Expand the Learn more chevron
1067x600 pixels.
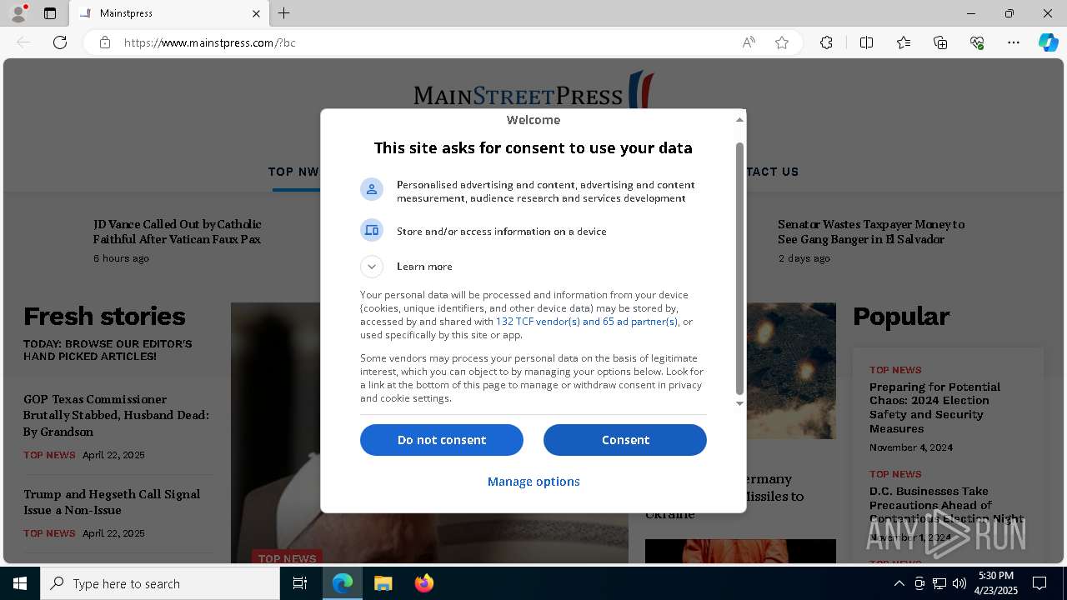372,267
